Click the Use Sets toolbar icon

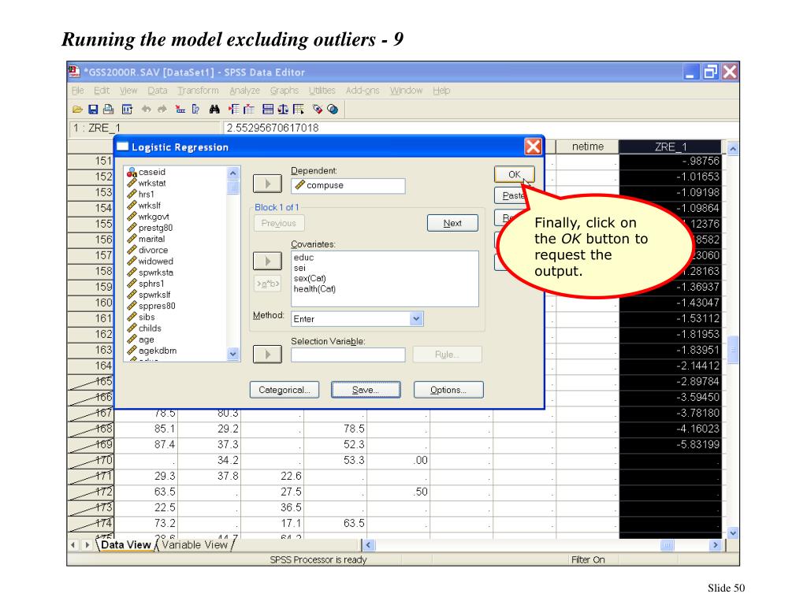[333, 109]
